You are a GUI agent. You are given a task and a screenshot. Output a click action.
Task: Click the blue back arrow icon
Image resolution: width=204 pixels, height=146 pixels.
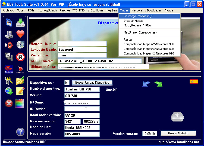pos(147,84)
